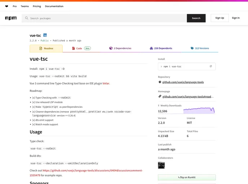Click the '[x] Watch mode support' item
This screenshot has height=184, width=248.
tap(45, 124)
